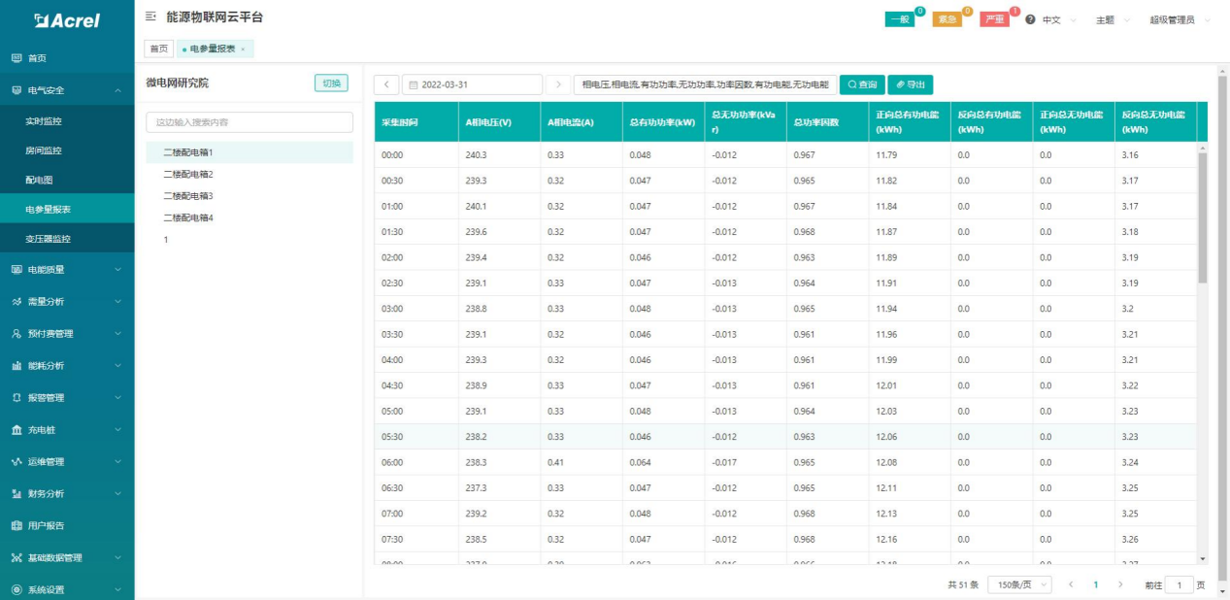Open 房间监控 in the sidebar

tap(67, 150)
